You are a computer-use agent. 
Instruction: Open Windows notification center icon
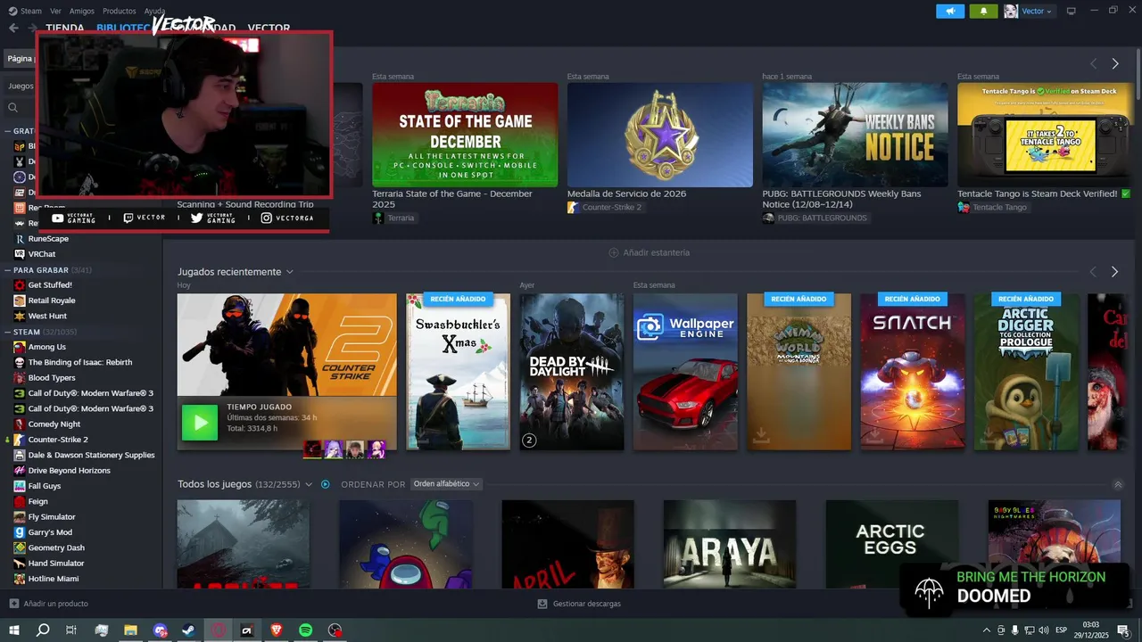click(x=1123, y=630)
